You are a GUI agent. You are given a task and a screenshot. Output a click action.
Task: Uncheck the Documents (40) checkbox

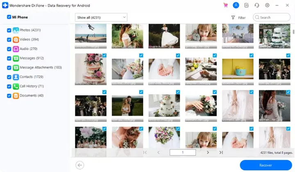9,96
